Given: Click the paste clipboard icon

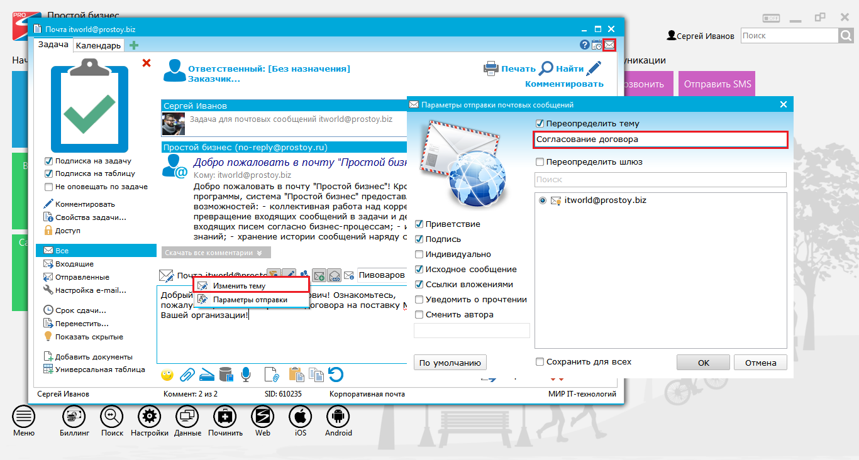Looking at the screenshot, I should 296,375.
